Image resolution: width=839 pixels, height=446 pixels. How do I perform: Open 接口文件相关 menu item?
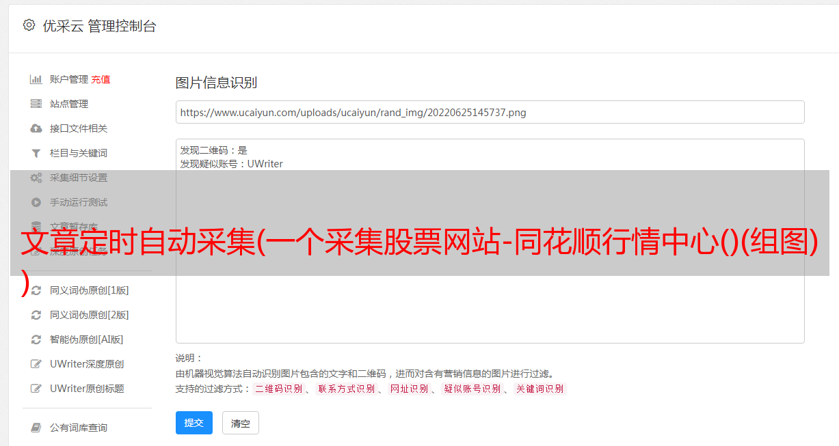pos(79,128)
